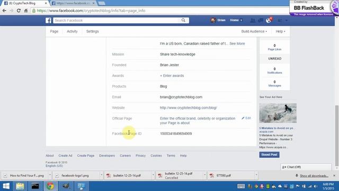Switch to the second Facebook tab
Screen dimensions: 339x191
click(73, 3)
